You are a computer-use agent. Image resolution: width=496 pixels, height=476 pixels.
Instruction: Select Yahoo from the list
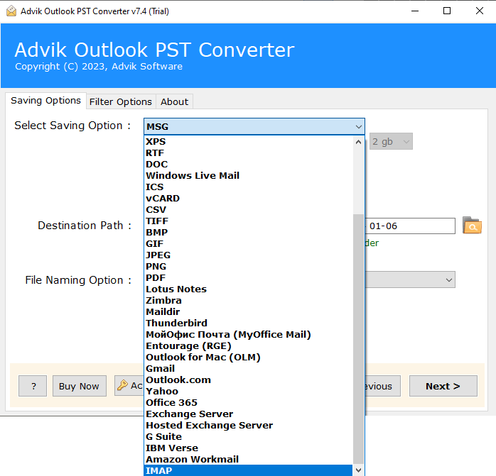click(248, 392)
